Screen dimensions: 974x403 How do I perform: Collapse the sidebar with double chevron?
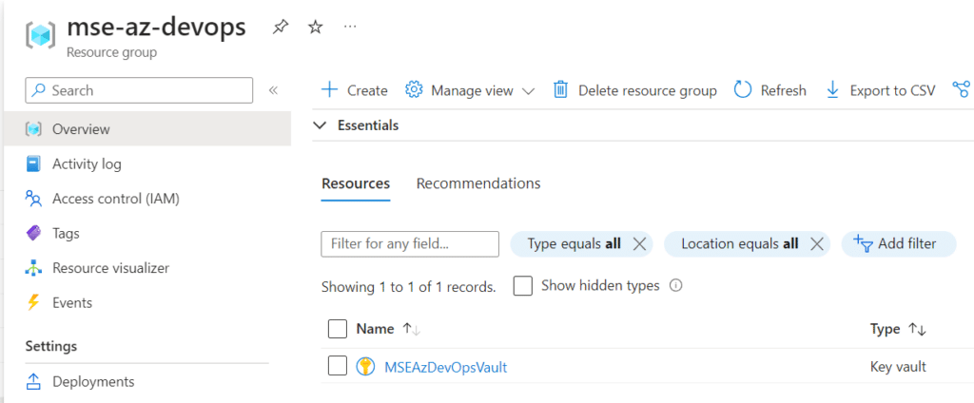click(273, 90)
